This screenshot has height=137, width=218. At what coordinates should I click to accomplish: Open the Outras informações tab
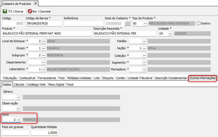pos(202,78)
